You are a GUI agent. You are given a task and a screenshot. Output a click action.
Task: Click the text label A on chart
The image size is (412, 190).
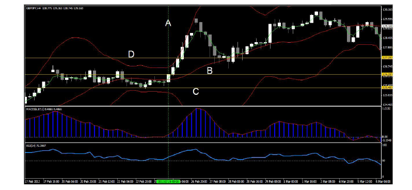coord(168,23)
